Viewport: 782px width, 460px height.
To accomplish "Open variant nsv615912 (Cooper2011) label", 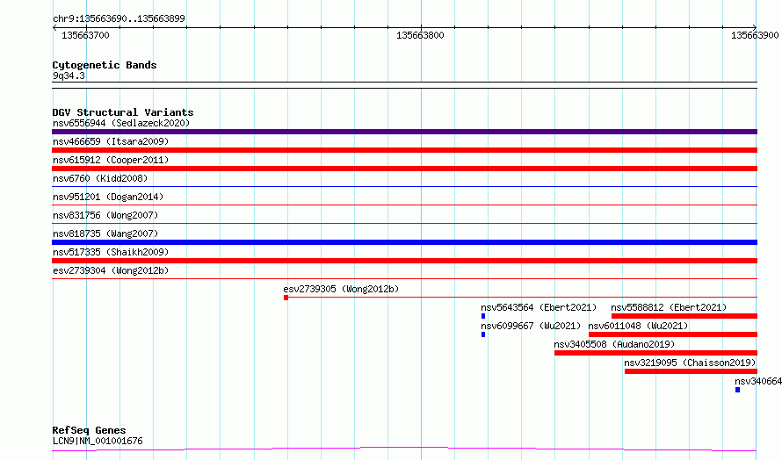I will click(111, 160).
